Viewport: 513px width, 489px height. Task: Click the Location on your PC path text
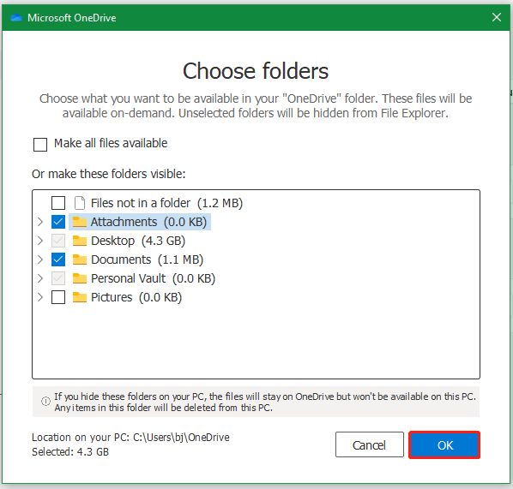pyautogui.click(x=130, y=437)
